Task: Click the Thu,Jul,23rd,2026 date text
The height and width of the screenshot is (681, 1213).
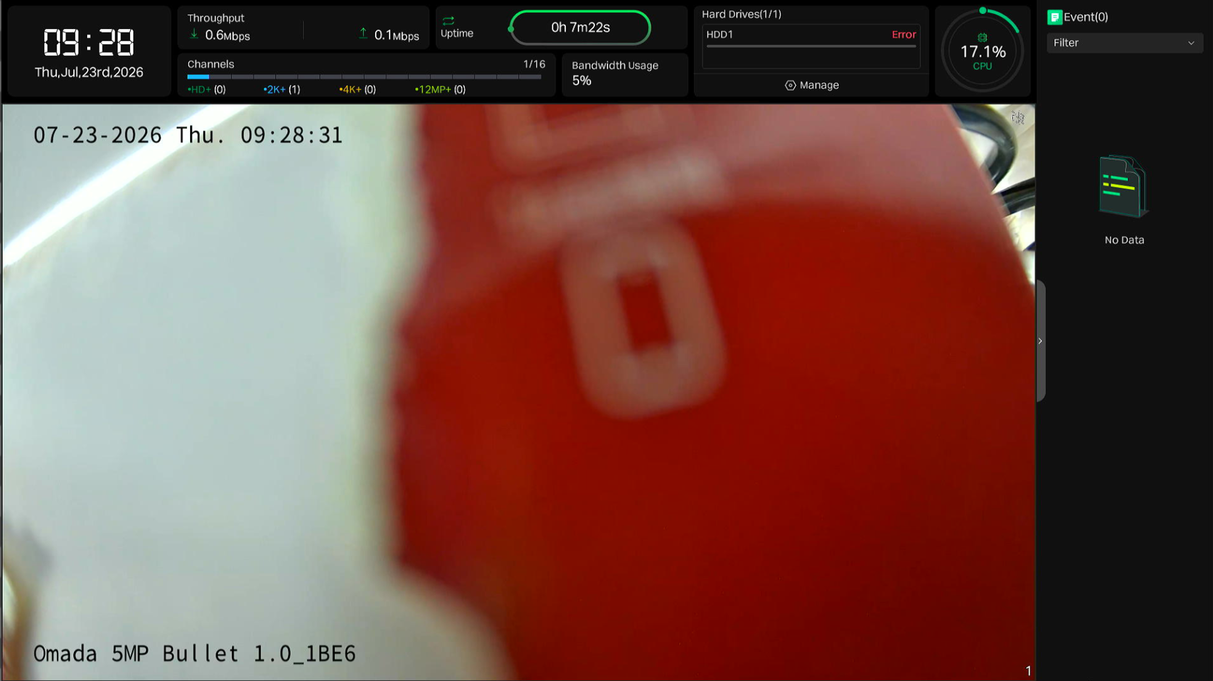Action: [89, 72]
